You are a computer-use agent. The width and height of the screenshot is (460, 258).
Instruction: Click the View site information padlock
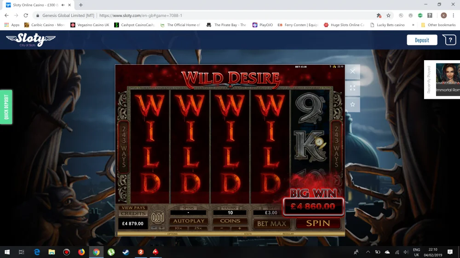pyautogui.click(x=38, y=16)
